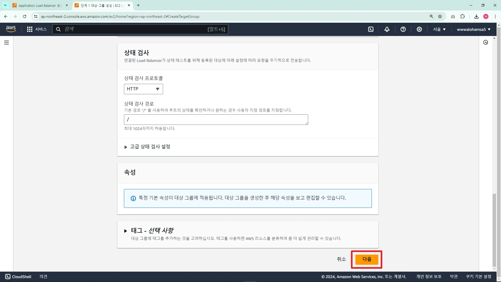Viewport: 501px width, 282px height.
Task: Open the wwwalohamsa5 account menu
Action: pyautogui.click(x=473, y=29)
